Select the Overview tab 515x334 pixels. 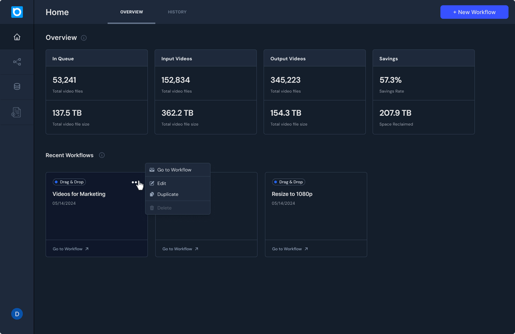pos(131,12)
